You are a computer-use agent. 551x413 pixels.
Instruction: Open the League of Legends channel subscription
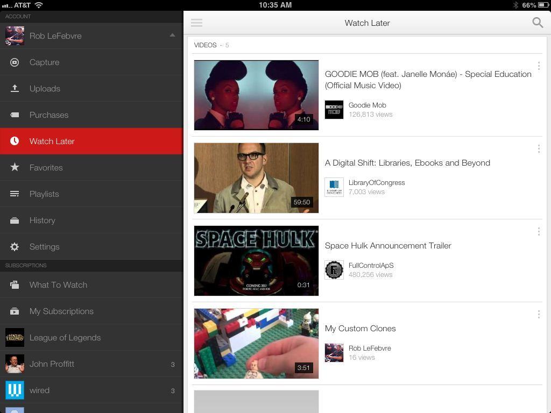[x=65, y=338]
